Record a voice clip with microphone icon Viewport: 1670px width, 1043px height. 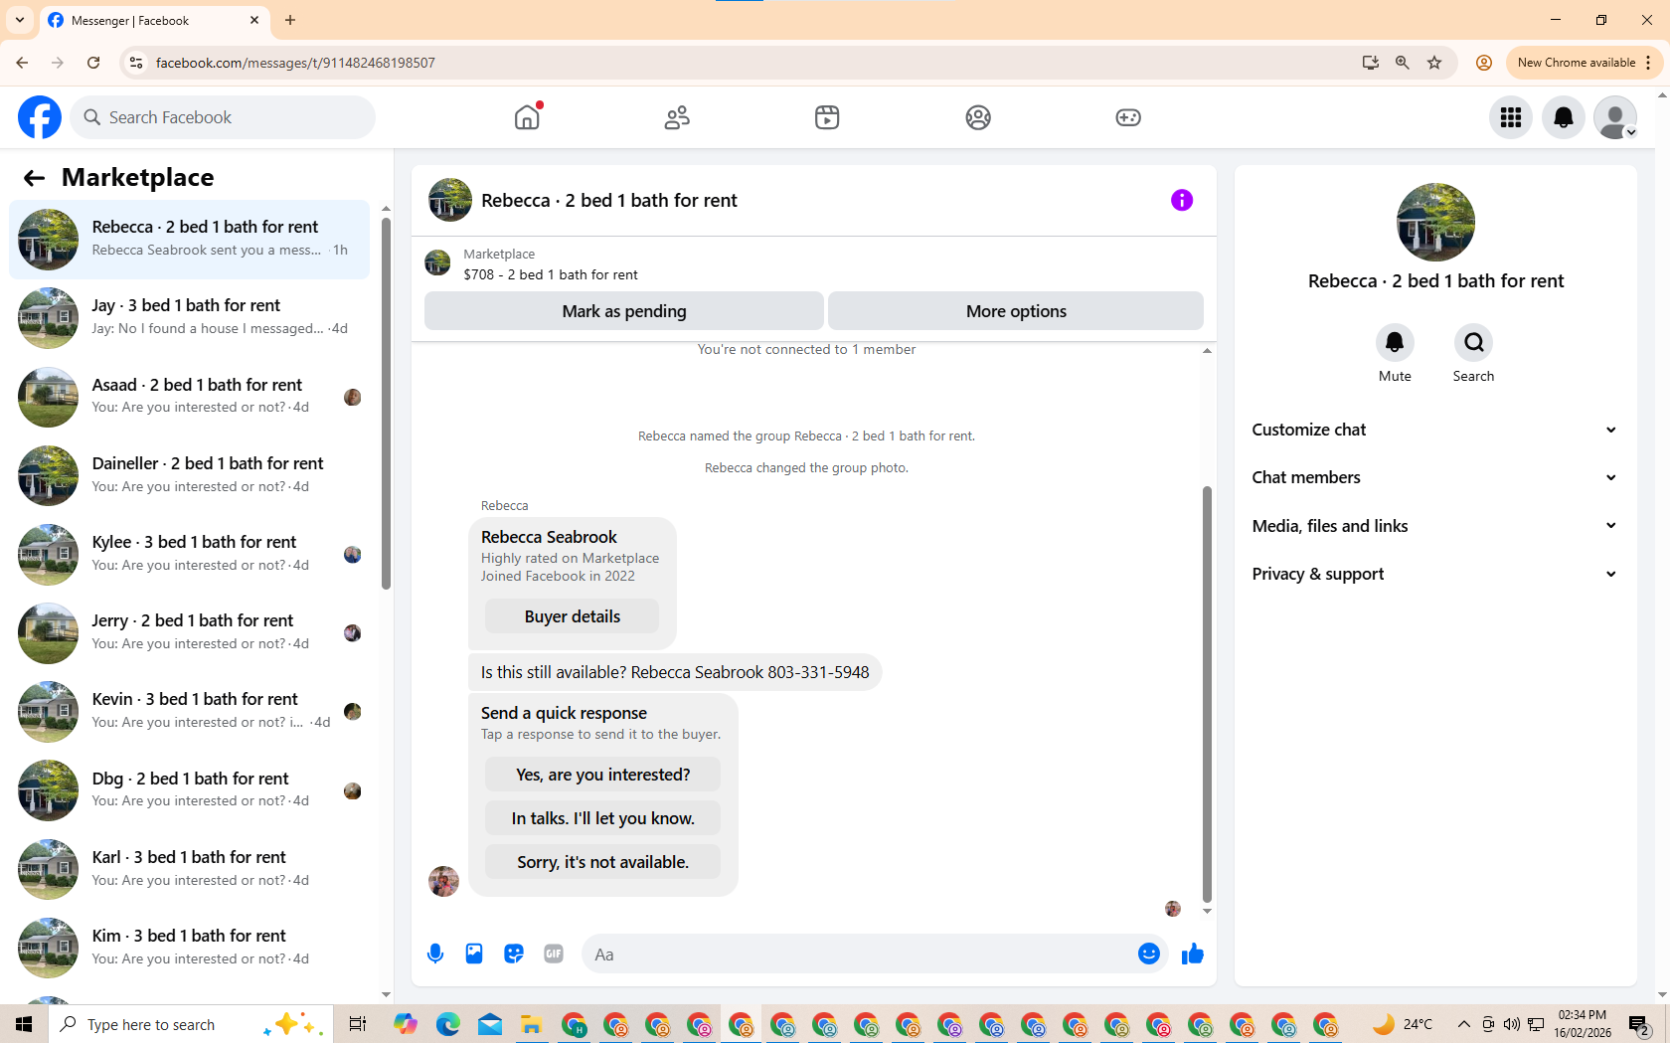click(435, 955)
